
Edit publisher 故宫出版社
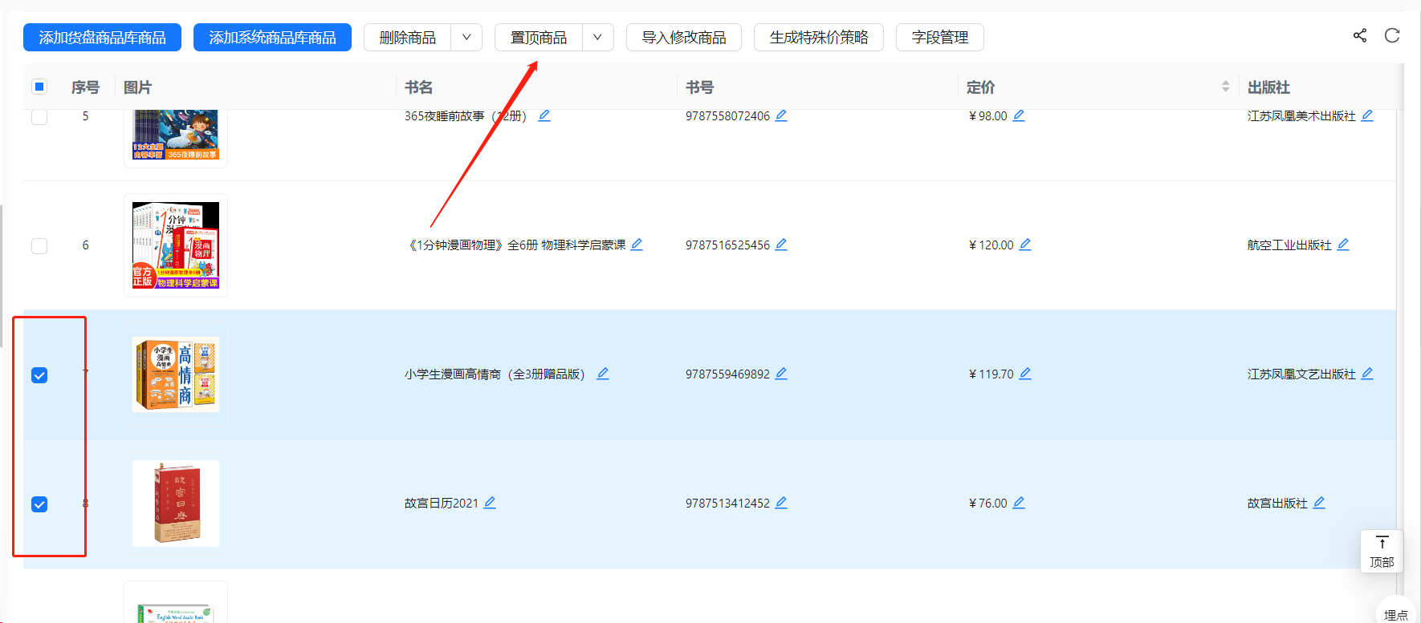[x=1319, y=503]
